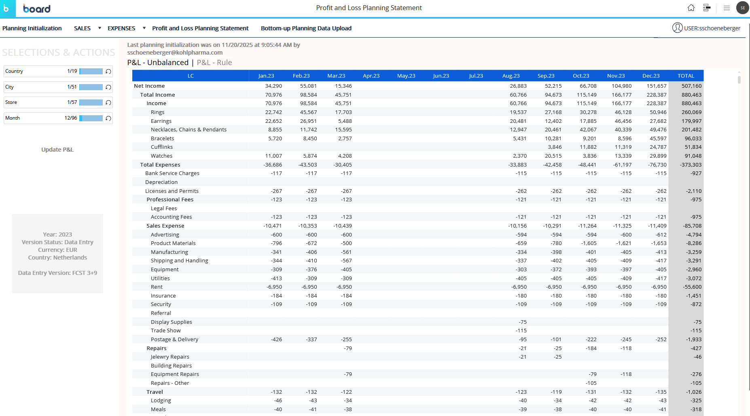Click the Bank Service Charges row
The height and width of the screenshot is (416, 750).
(x=172, y=173)
